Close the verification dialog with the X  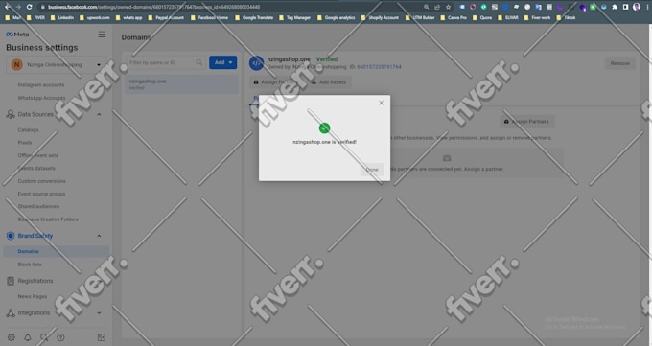381,103
